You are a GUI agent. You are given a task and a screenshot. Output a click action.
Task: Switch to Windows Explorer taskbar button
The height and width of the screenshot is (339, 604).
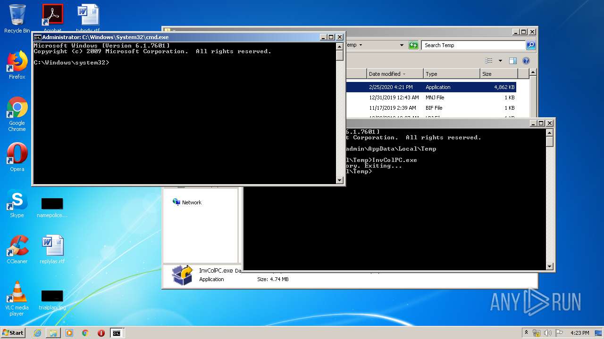[53, 333]
